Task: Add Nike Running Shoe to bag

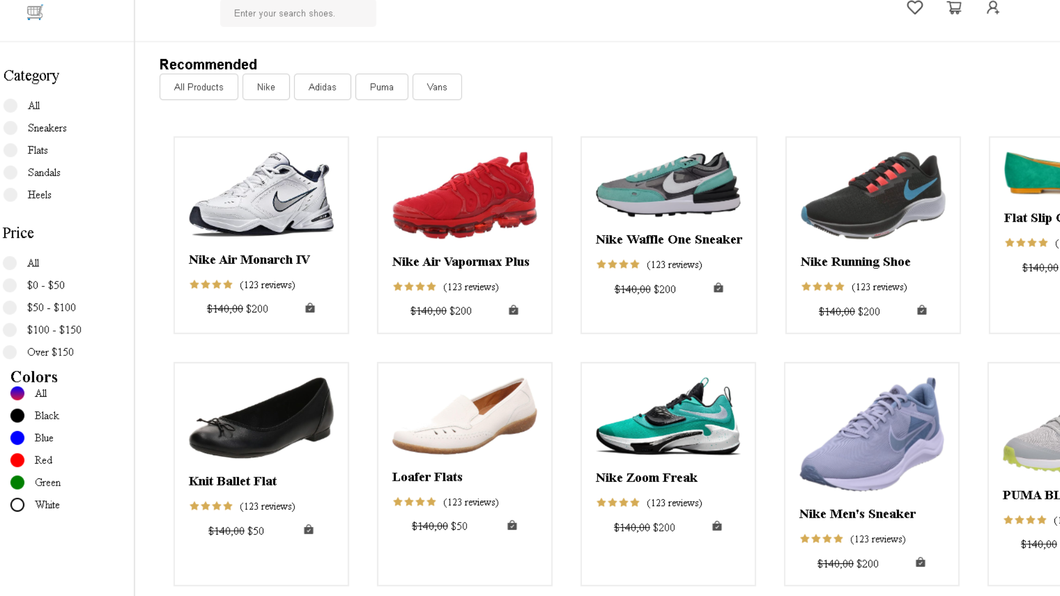Action: pos(922,310)
